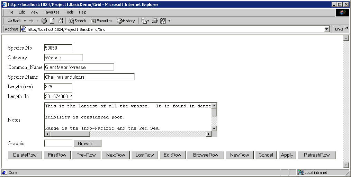The image size is (351, 177).
Task: Click the Mail toolbar icon
Action: point(144,21)
